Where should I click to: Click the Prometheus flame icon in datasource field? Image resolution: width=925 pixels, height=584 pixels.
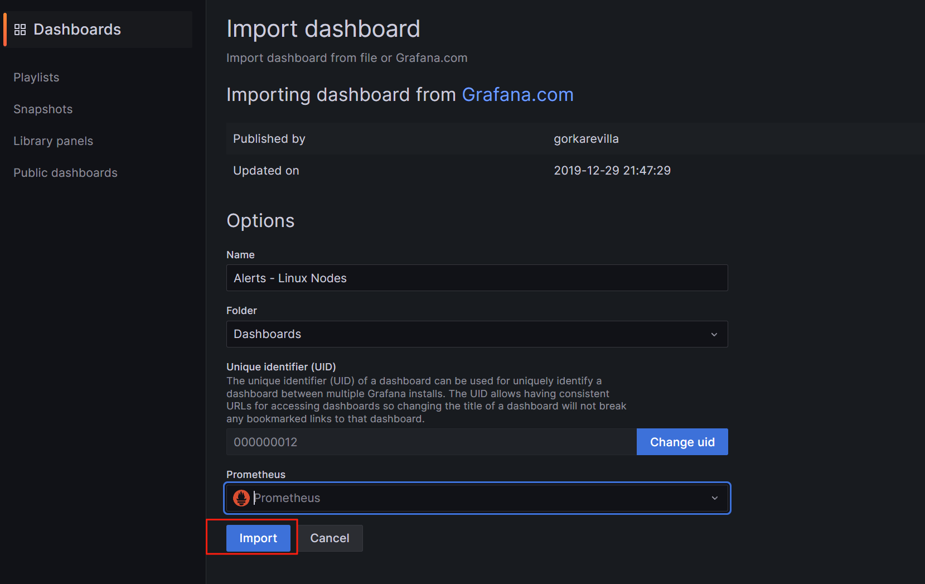[x=241, y=498]
